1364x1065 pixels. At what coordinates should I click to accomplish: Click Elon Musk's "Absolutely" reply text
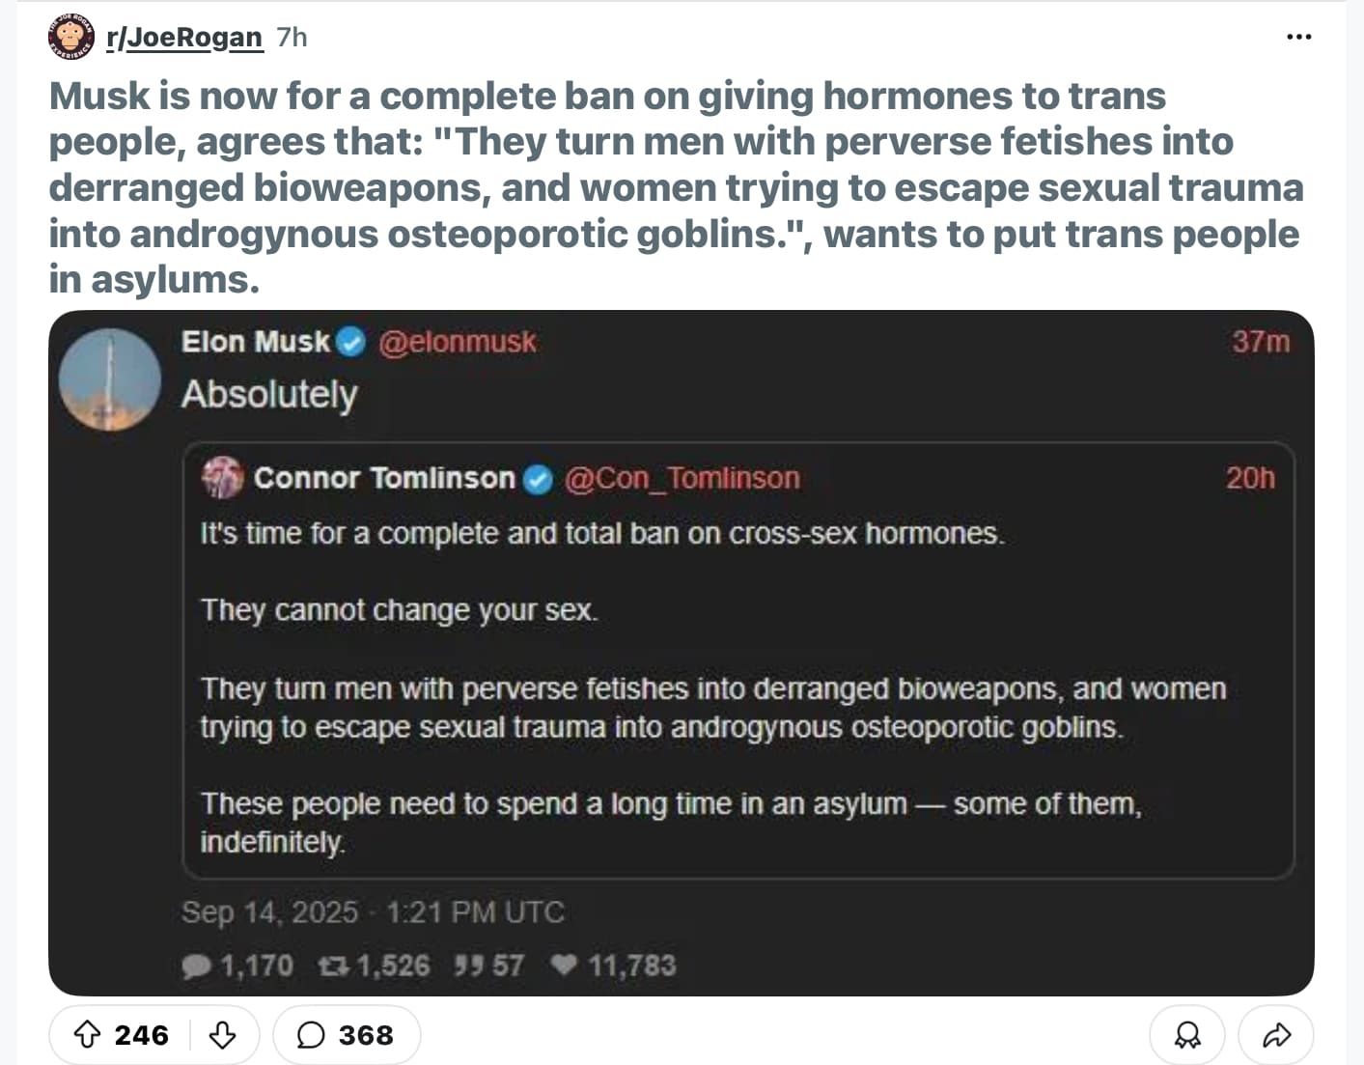(269, 395)
